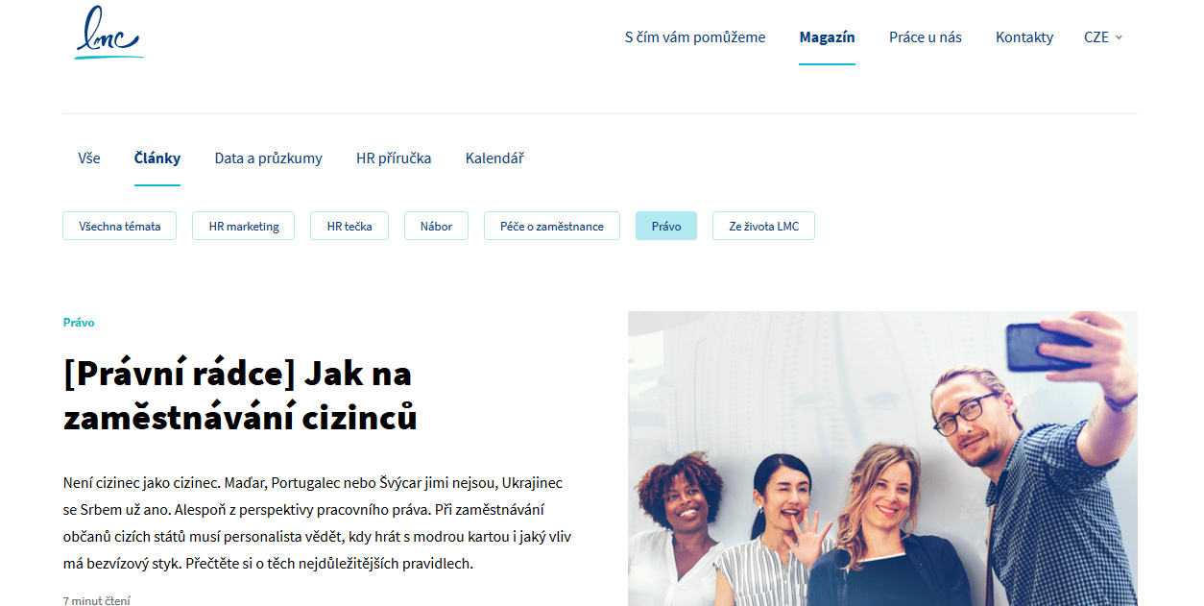This screenshot has height=606, width=1204.
Task: Switch to the Vše tab
Action: click(x=89, y=158)
